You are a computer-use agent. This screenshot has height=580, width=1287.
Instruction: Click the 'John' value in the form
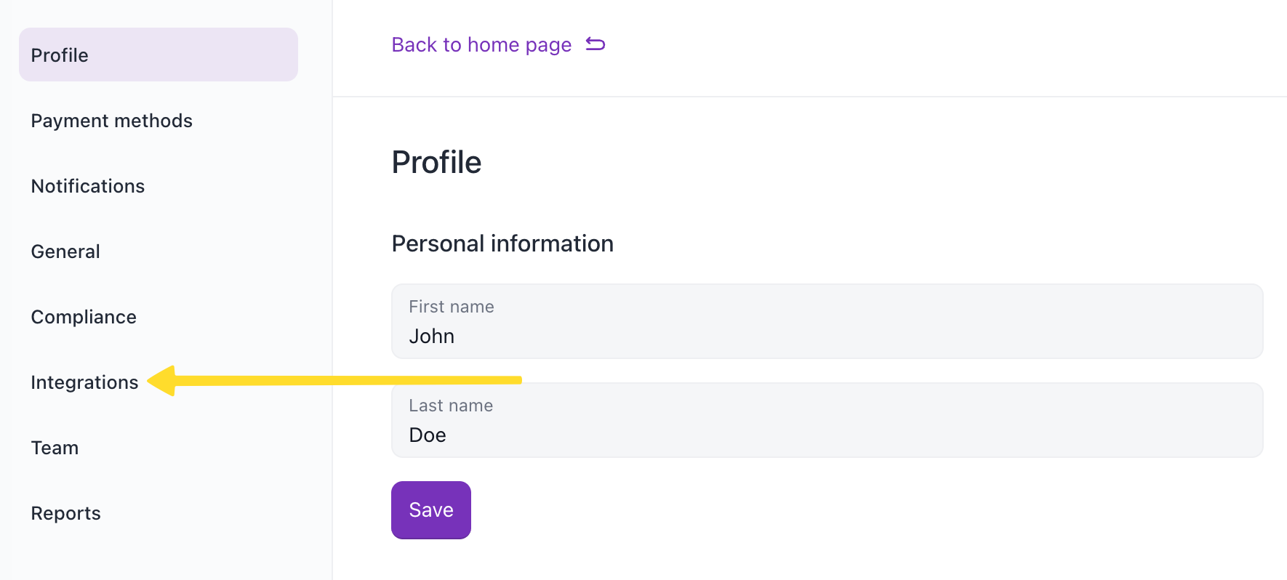coord(432,337)
